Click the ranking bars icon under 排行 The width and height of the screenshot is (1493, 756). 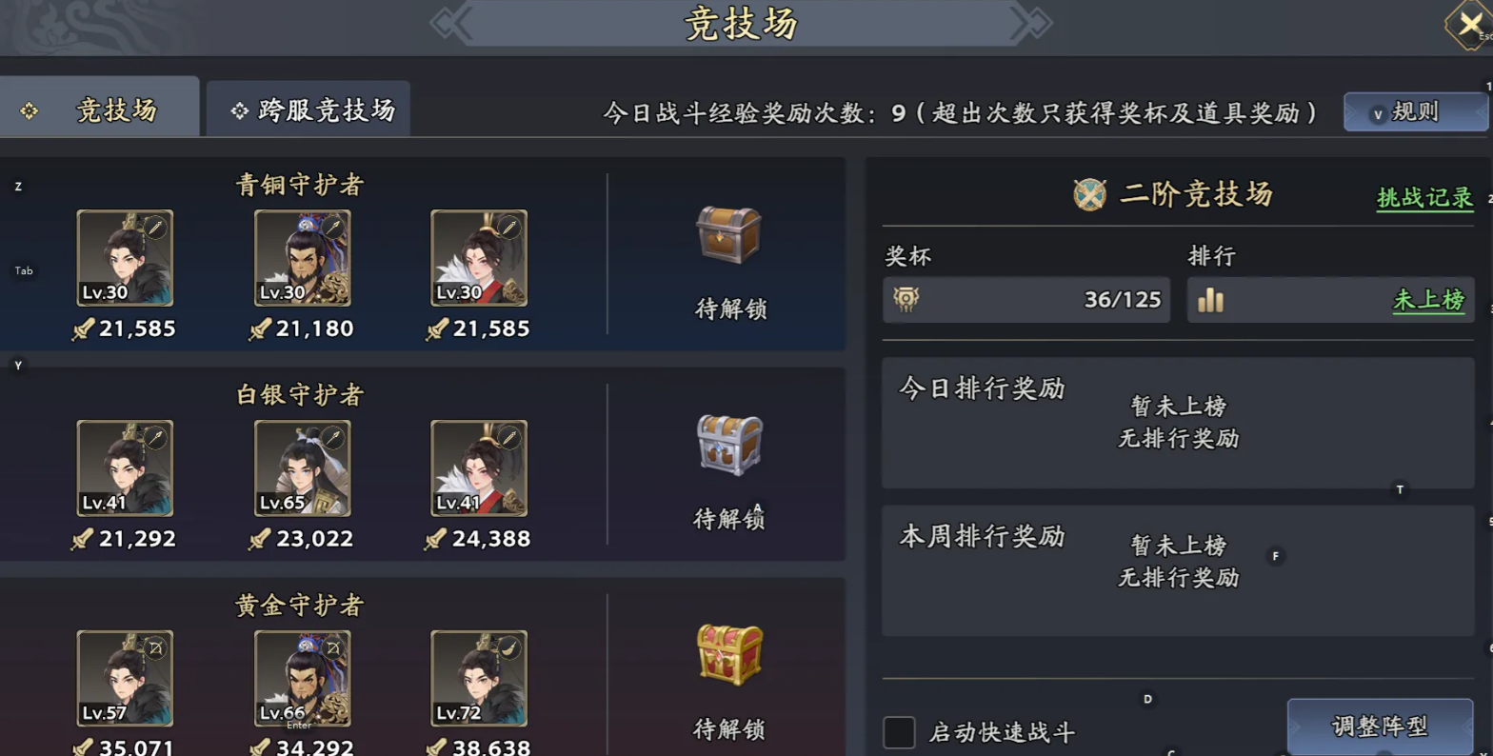click(x=1210, y=301)
